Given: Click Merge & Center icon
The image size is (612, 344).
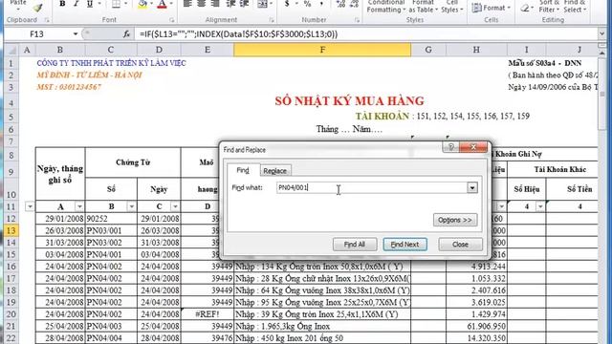Looking at the screenshot, I should coord(262,4).
